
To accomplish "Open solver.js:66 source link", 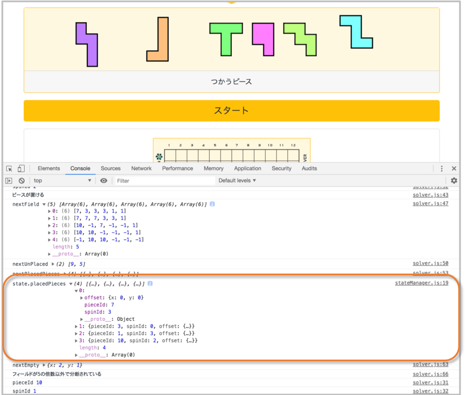I will [x=430, y=374].
